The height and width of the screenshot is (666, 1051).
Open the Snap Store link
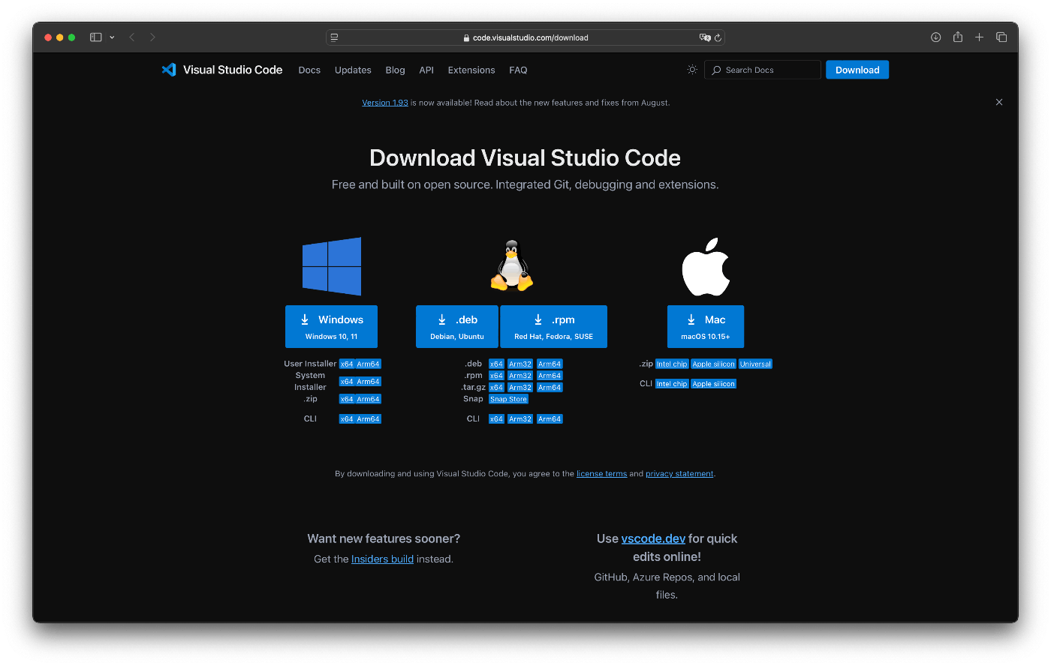508,400
